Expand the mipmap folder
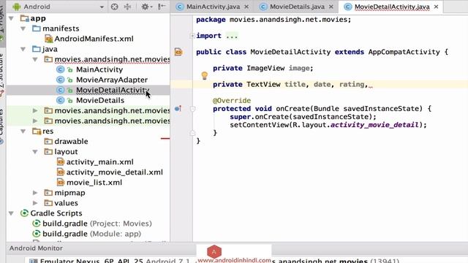This screenshot has height=263, width=468. pos(35,193)
